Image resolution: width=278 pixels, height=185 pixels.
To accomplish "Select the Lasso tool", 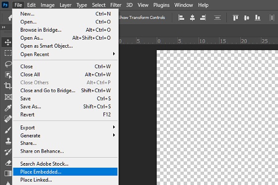I will click(x=8, y=64).
